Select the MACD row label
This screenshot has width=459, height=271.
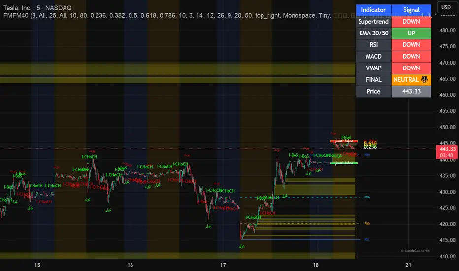(x=373, y=56)
